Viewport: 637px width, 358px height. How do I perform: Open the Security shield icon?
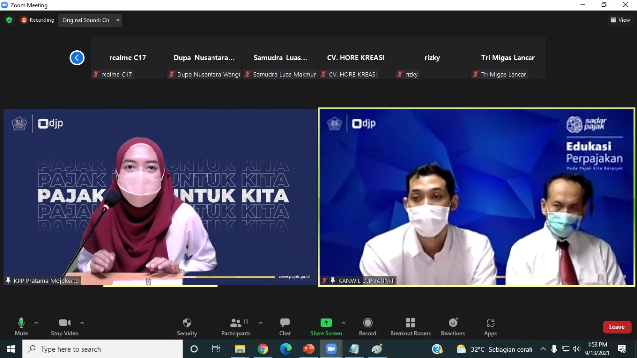click(x=187, y=323)
